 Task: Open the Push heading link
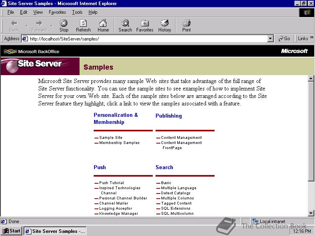click(x=100, y=167)
